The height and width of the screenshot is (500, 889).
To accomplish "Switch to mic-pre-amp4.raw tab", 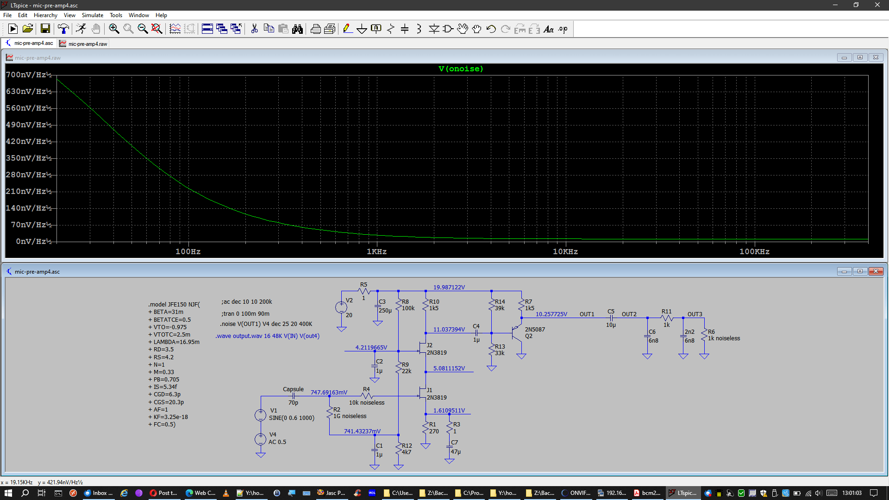I will pos(83,44).
